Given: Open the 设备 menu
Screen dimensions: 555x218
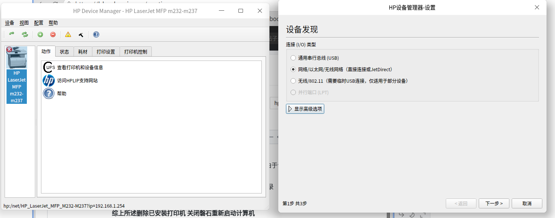Looking at the screenshot, I should click(10, 23).
